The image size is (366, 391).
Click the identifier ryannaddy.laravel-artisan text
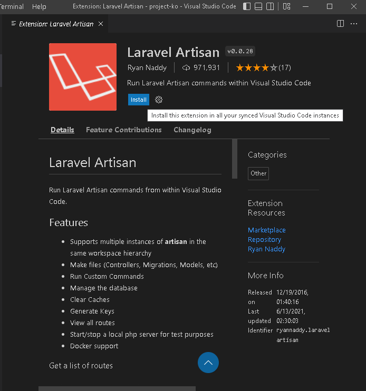click(303, 335)
